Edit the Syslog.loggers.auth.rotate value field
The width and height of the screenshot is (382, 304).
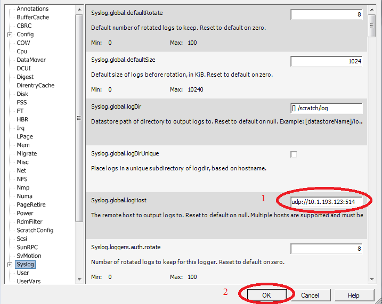coord(326,249)
